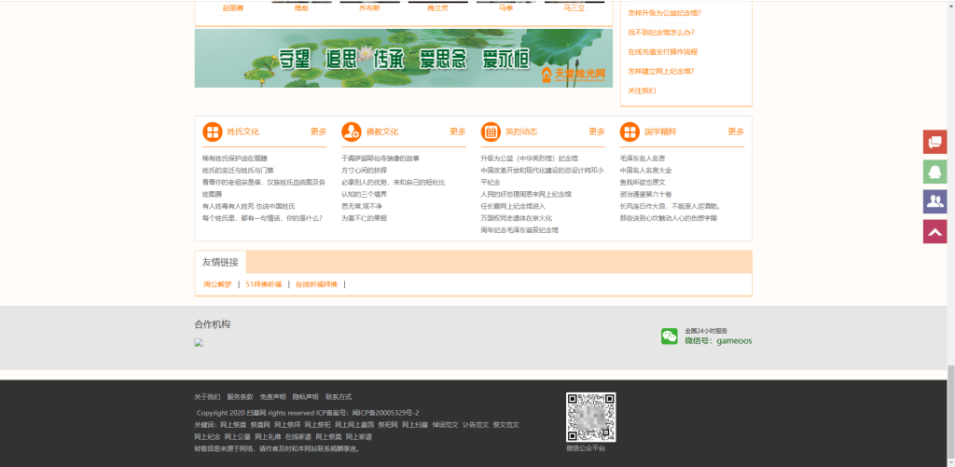Open 人民的好总理周恩来网上纪念馆
Viewport: 955px width, 467px height.
526,194
